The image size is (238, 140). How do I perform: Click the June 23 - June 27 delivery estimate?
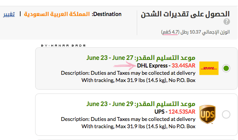click(110, 58)
